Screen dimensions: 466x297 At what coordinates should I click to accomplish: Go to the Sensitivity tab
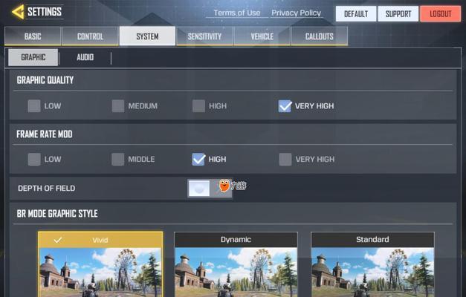click(x=204, y=36)
